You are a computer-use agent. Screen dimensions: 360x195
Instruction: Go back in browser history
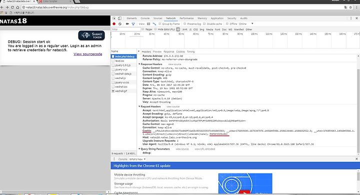coord(2,7)
